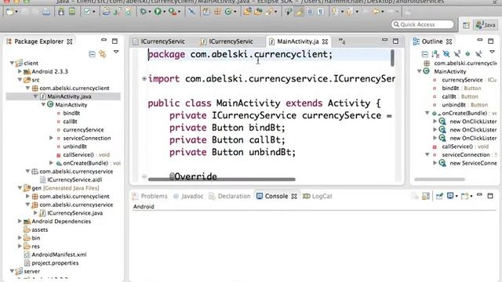The width and height of the screenshot is (502, 282).
Task: Select ICurrencyService.aidl in Package Explorer
Action: 75,179
